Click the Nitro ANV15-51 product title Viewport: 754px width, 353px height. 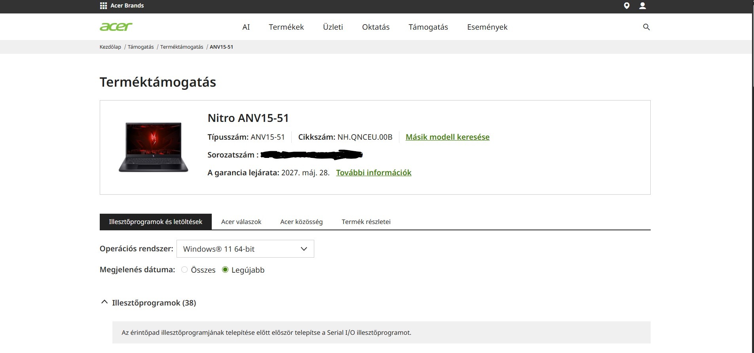(x=248, y=118)
